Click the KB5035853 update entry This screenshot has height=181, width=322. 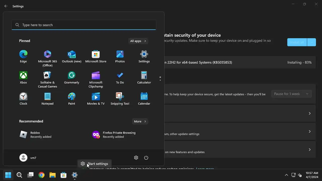point(240,62)
